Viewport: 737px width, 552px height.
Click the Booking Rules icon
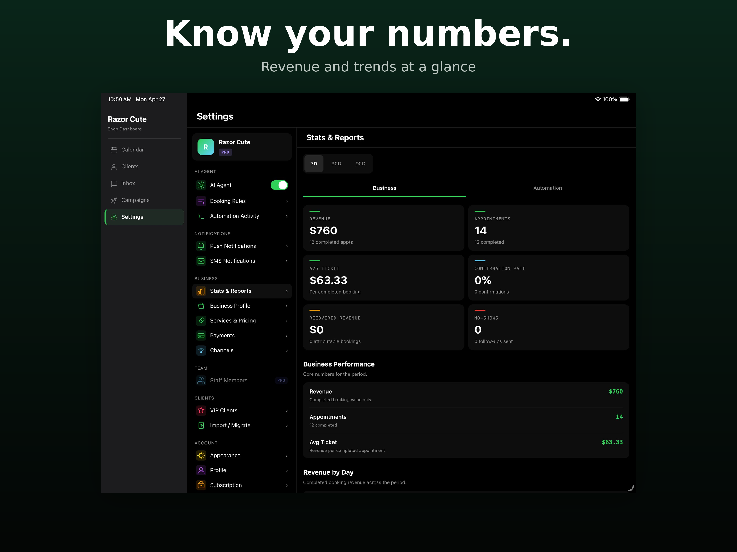click(201, 201)
